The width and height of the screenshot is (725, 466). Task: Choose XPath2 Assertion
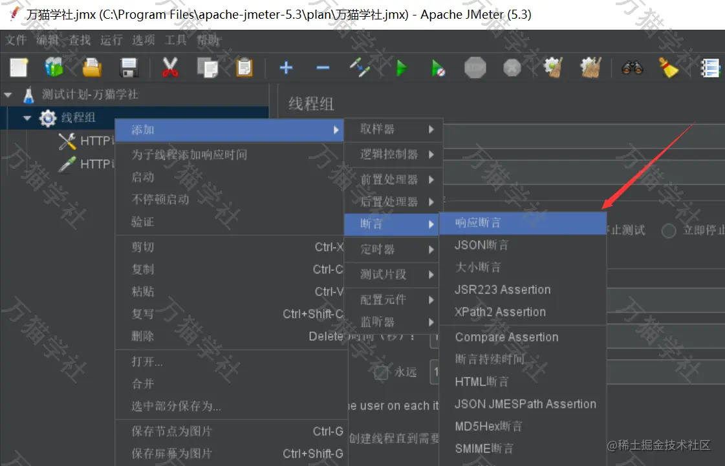[x=523, y=312]
